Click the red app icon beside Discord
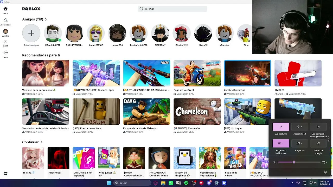 click(201, 183)
